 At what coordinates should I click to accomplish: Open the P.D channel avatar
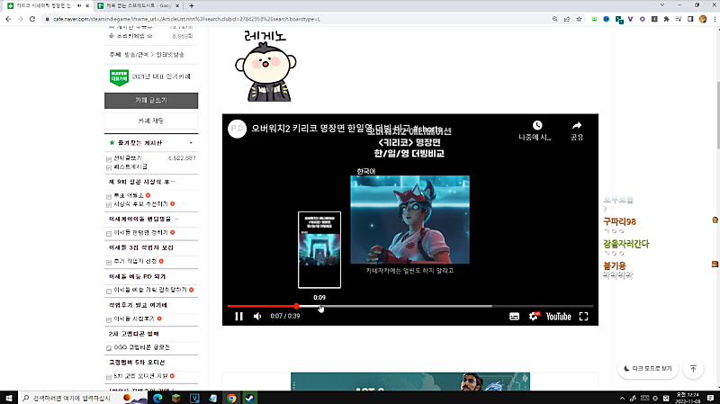[x=238, y=129]
